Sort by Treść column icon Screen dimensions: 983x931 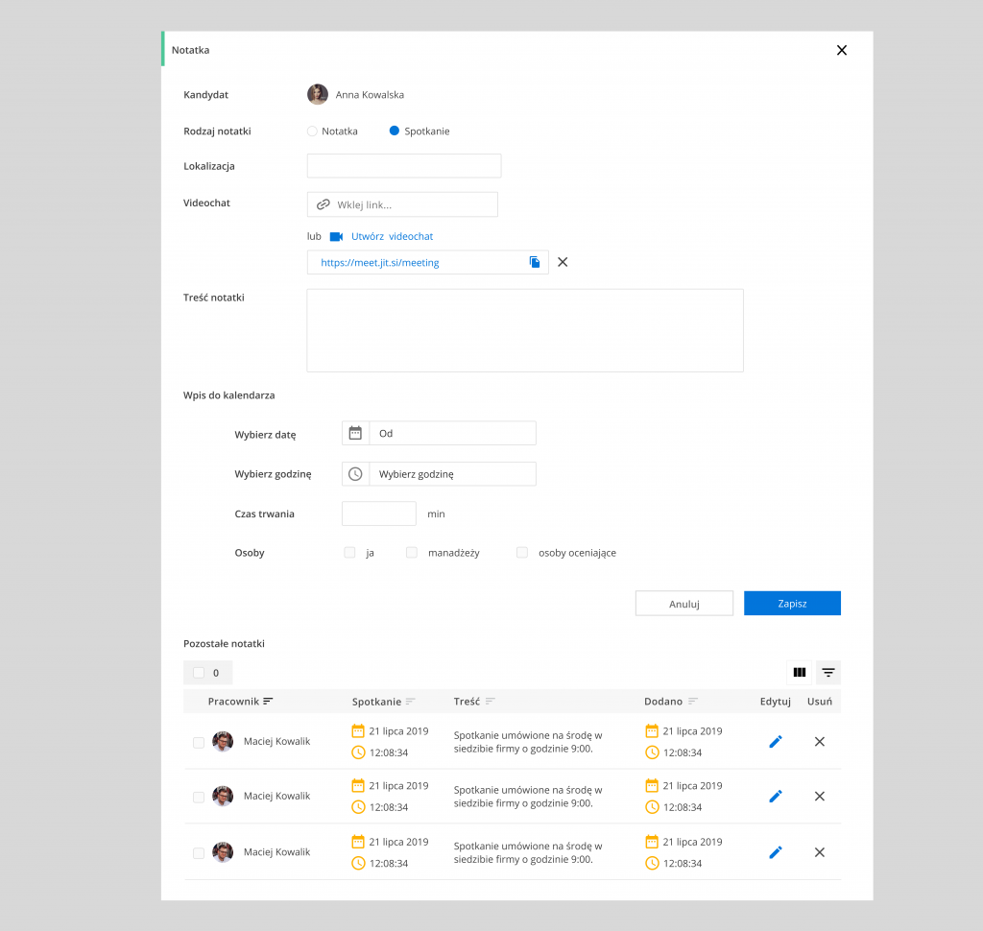[490, 702]
